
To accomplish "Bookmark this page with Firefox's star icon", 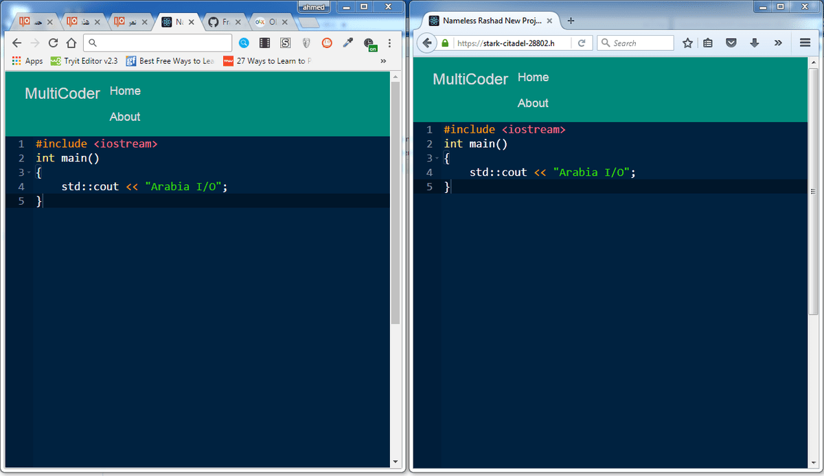I will [687, 43].
